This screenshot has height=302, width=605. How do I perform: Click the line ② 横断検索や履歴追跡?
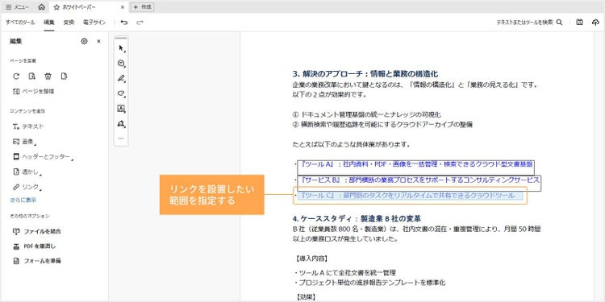383,124
